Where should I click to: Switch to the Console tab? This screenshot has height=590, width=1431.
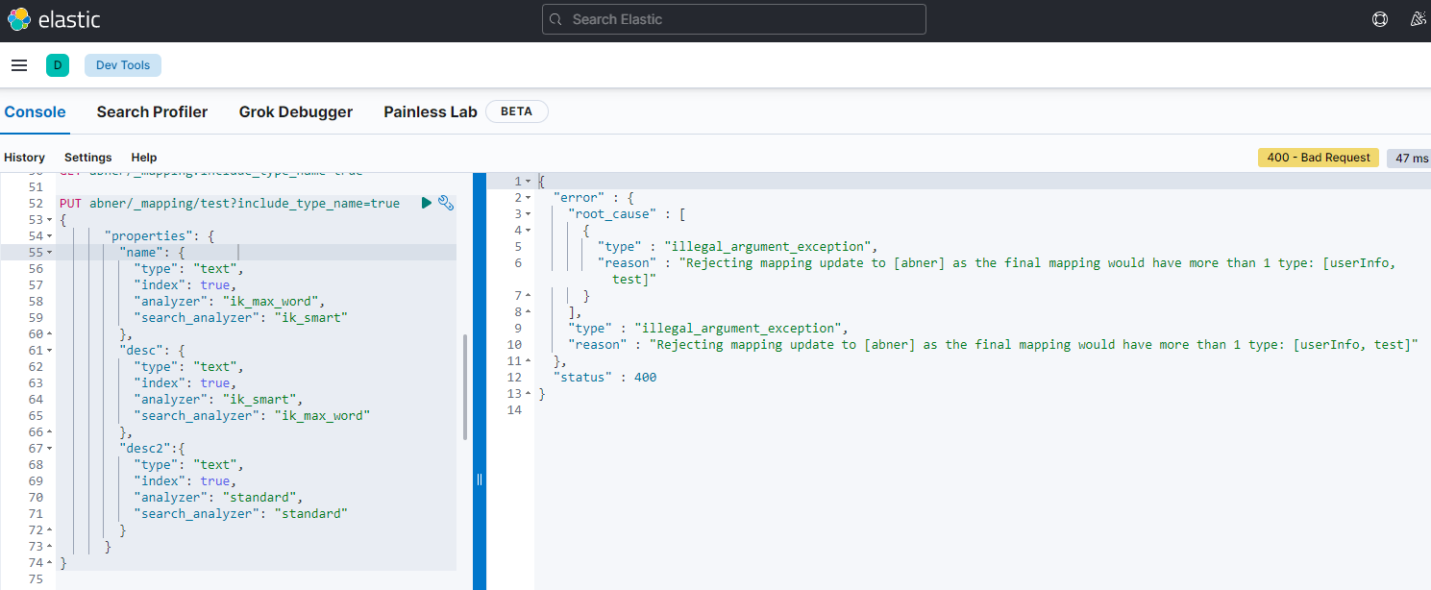(x=35, y=112)
